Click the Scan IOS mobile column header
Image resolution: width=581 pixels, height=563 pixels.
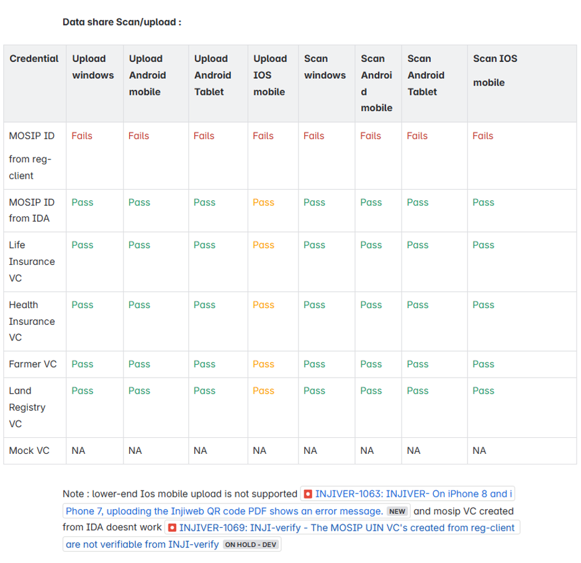pos(495,70)
